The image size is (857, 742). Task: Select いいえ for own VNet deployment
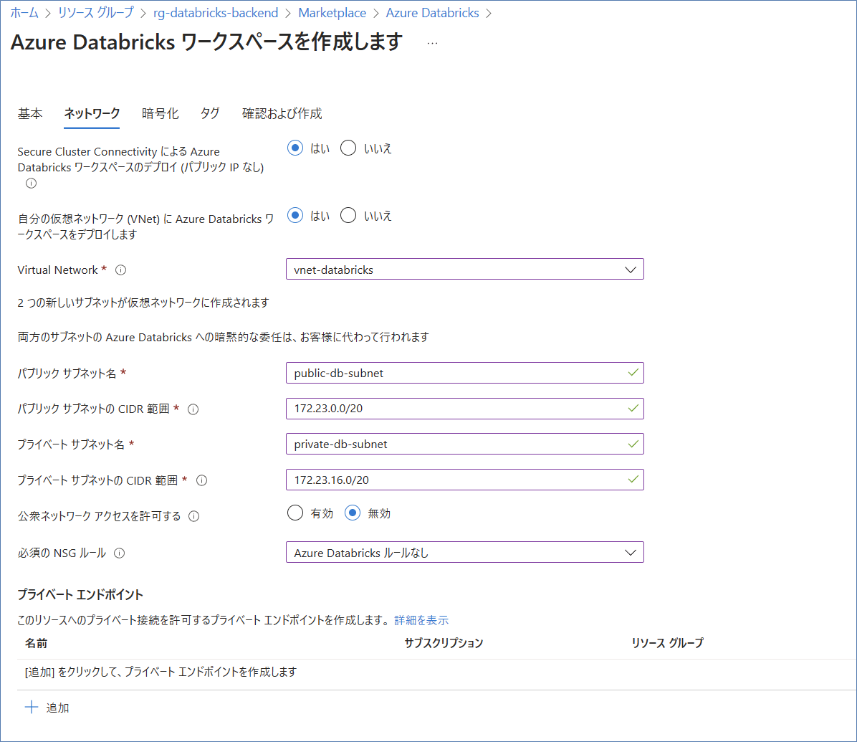[x=348, y=216]
